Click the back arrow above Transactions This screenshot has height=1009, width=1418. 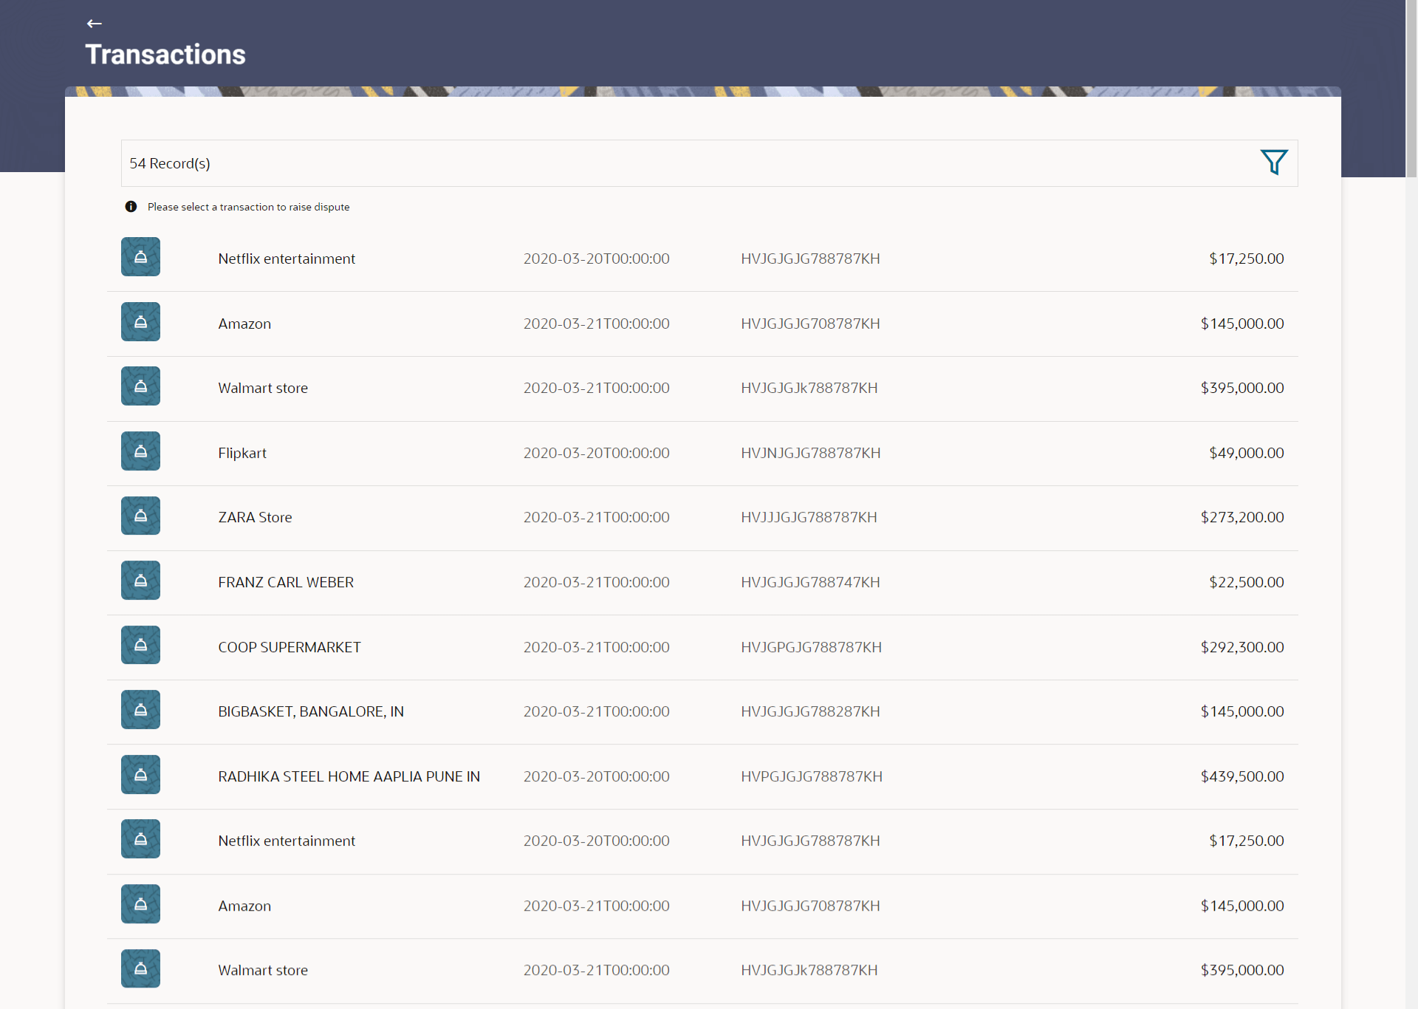[x=94, y=24]
